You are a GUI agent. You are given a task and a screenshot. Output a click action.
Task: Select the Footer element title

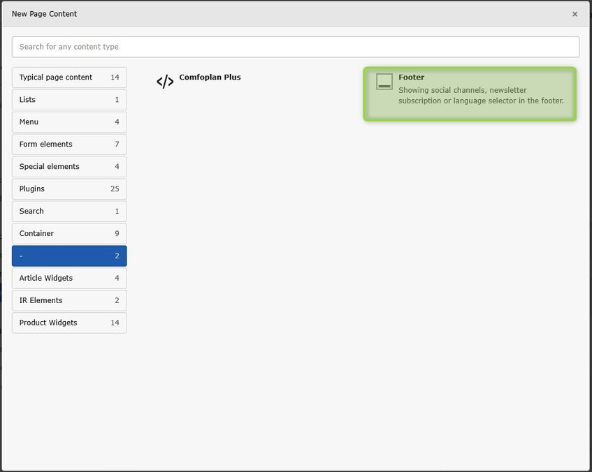point(411,78)
